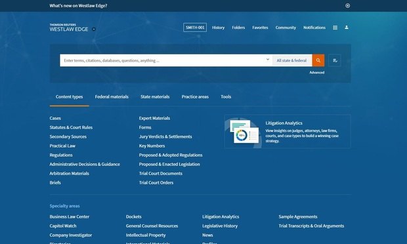407x244 pixels.
Task: Open Trial Court Documents
Action: 161,173
